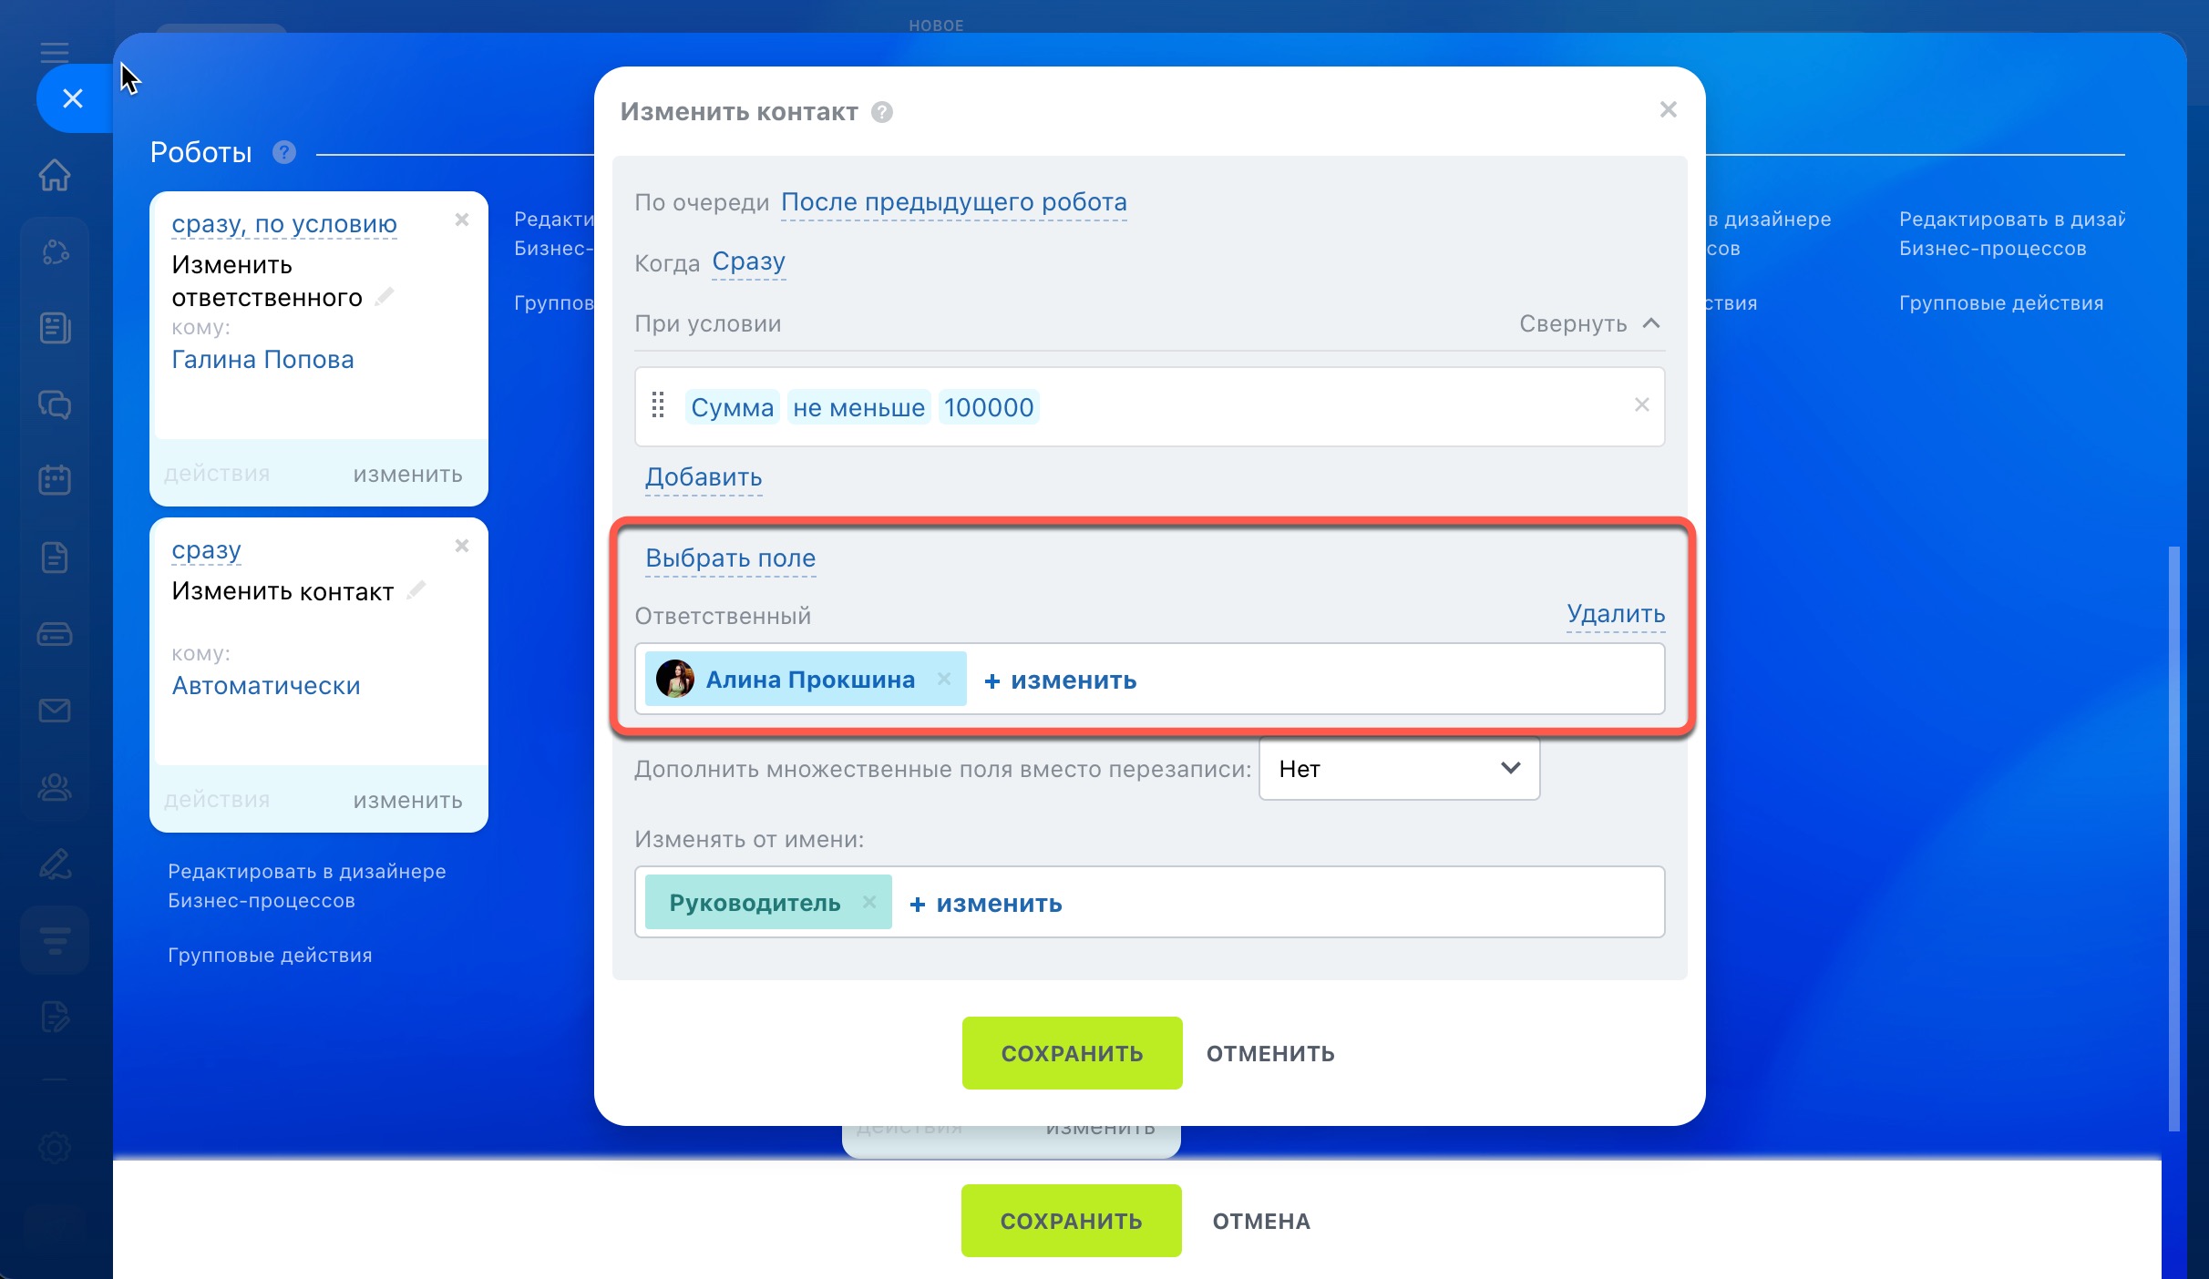Viewport: 2209px width, 1279px height.
Task: Click the help icon next to Изменить контакт
Action: pyautogui.click(x=881, y=112)
